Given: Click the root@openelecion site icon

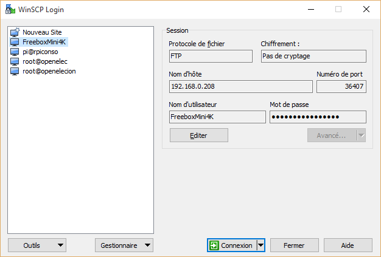Looking at the screenshot, I should click(x=15, y=71).
